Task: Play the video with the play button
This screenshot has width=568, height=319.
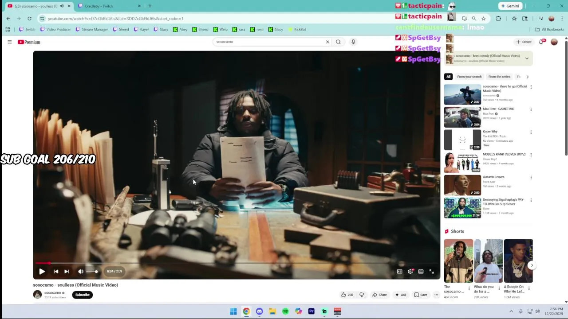Action: 42,271
